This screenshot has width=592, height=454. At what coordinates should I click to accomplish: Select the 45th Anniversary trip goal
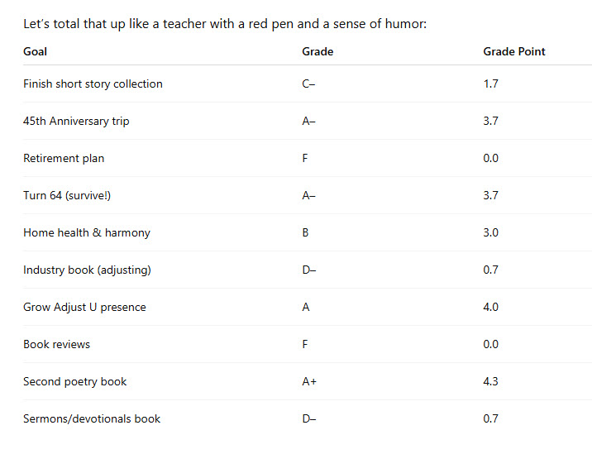76,121
